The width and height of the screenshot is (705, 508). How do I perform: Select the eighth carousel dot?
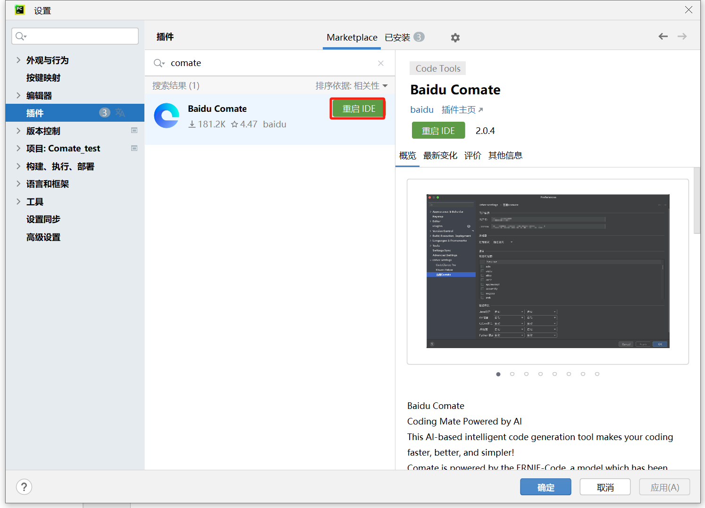click(597, 374)
